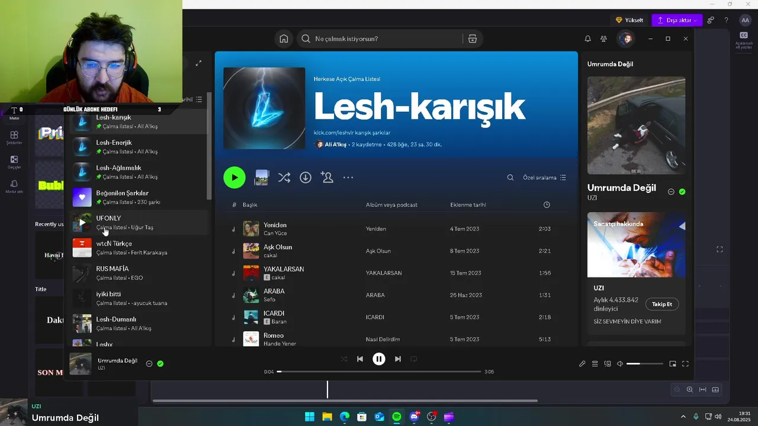
Task: Open Spotify notifications bell
Action: coord(587,38)
